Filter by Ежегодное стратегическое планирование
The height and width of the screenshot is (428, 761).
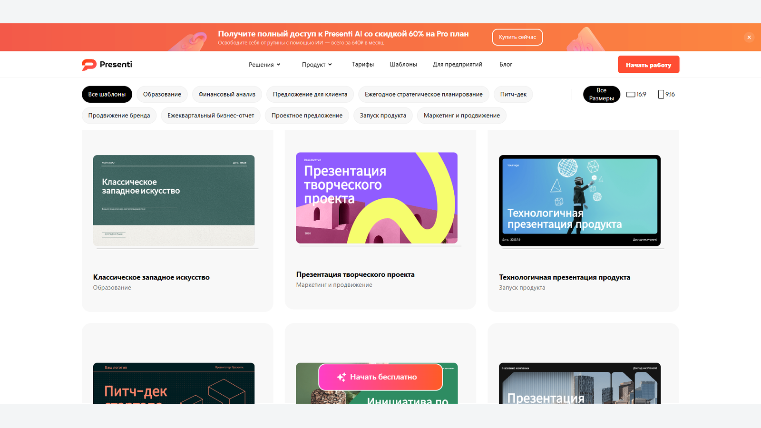coord(424,94)
